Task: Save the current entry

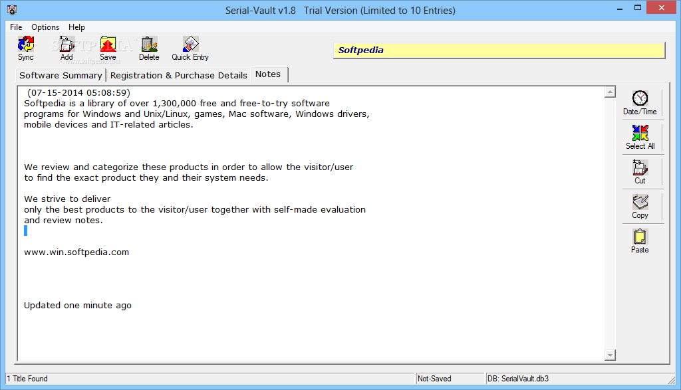Action: pos(108,48)
